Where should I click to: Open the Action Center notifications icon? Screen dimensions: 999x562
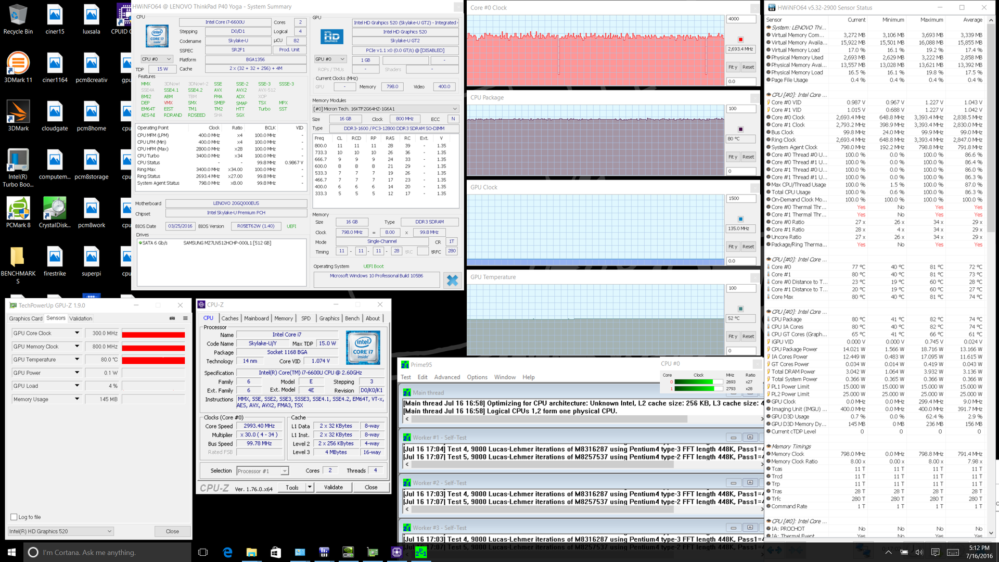(935, 552)
